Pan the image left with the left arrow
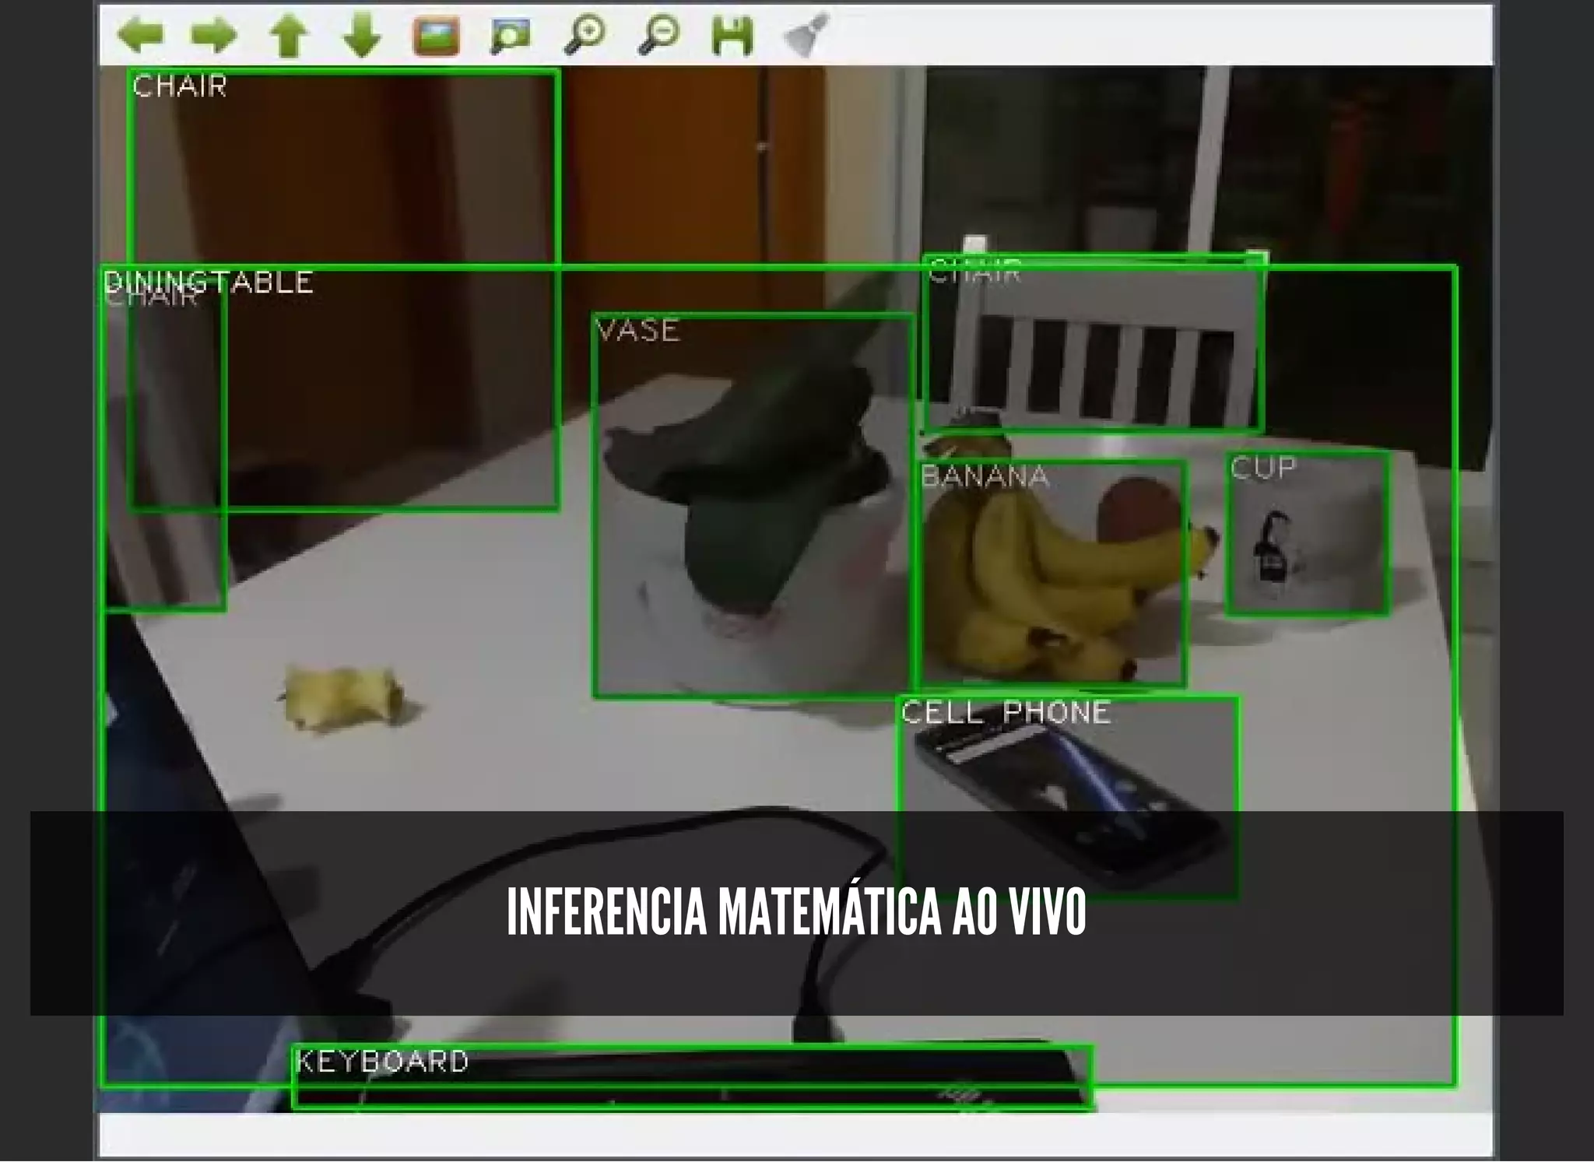Viewport: 1594px width, 1162px height. 141,35
